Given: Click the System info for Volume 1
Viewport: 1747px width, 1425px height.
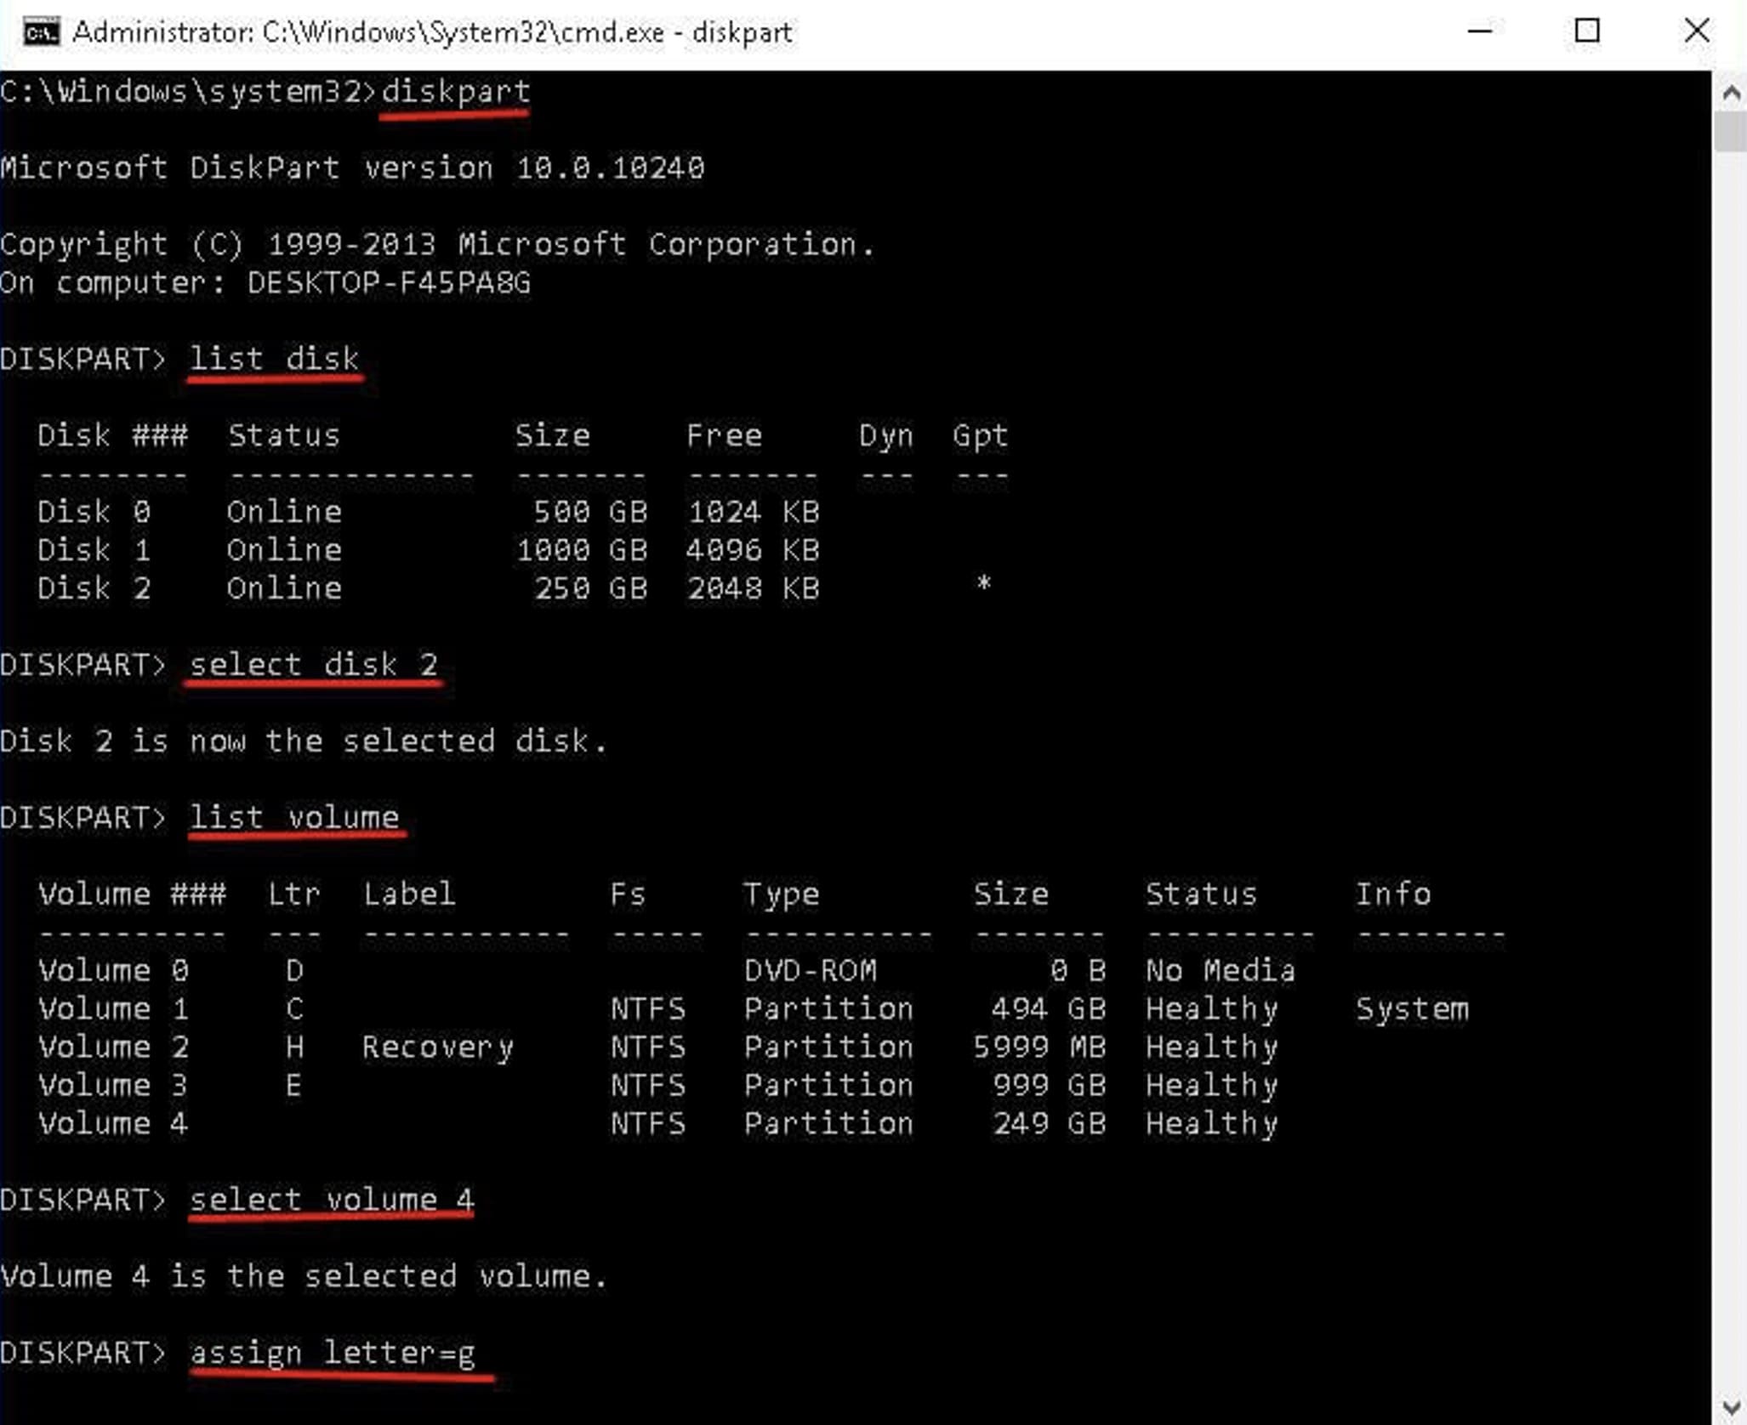Looking at the screenshot, I should [x=1411, y=1008].
